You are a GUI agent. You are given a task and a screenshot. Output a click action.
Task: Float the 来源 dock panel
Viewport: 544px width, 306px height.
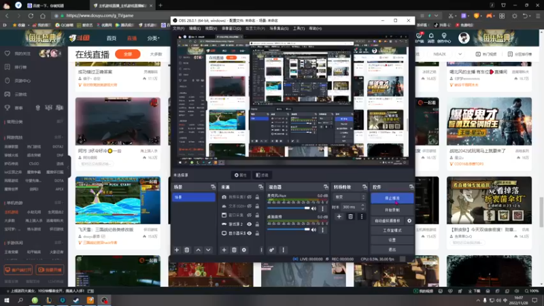pyautogui.click(x=260, y=187)
